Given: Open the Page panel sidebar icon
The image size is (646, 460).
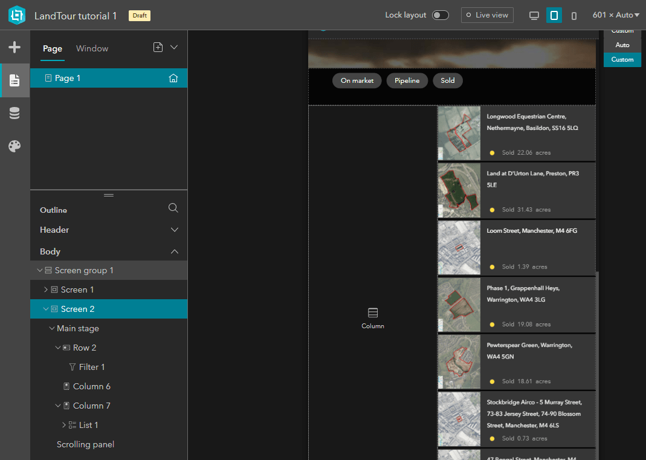Looking at the screenshot, I should (15, 80).
